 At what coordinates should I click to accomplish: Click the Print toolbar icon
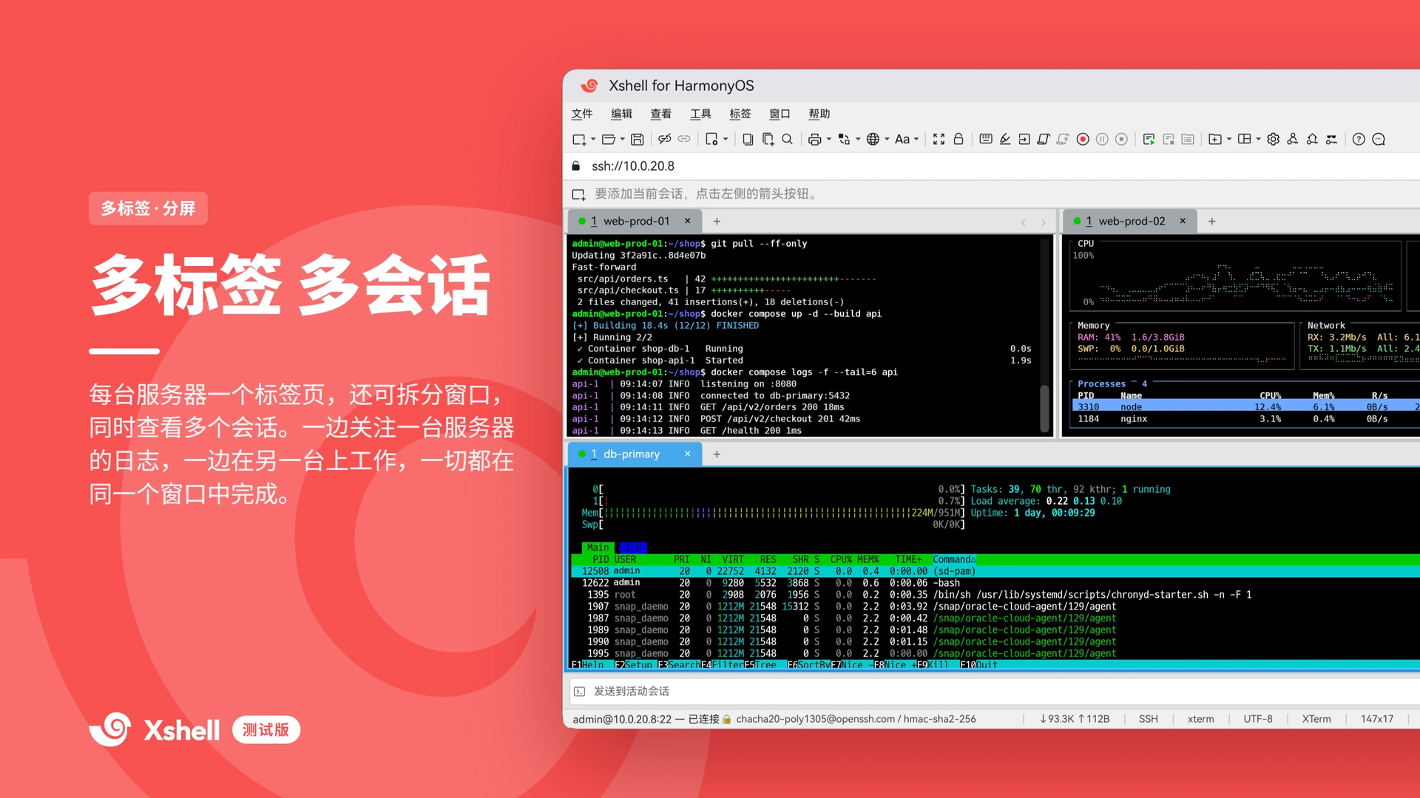point(815,139)
